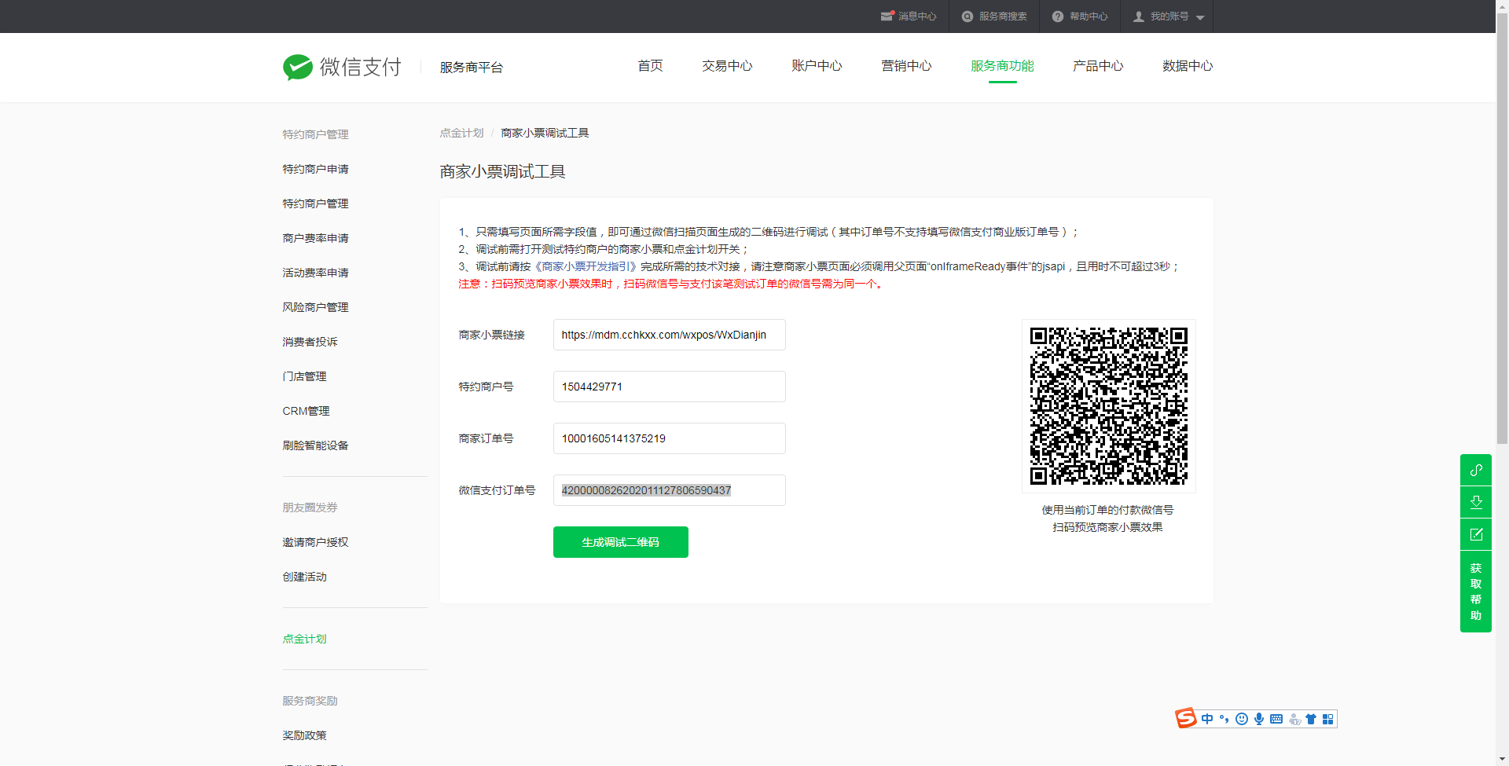Click the 帮助中心 text in top bar
The width and height of the screenshot is (1509, 766).
point(1089,16)
